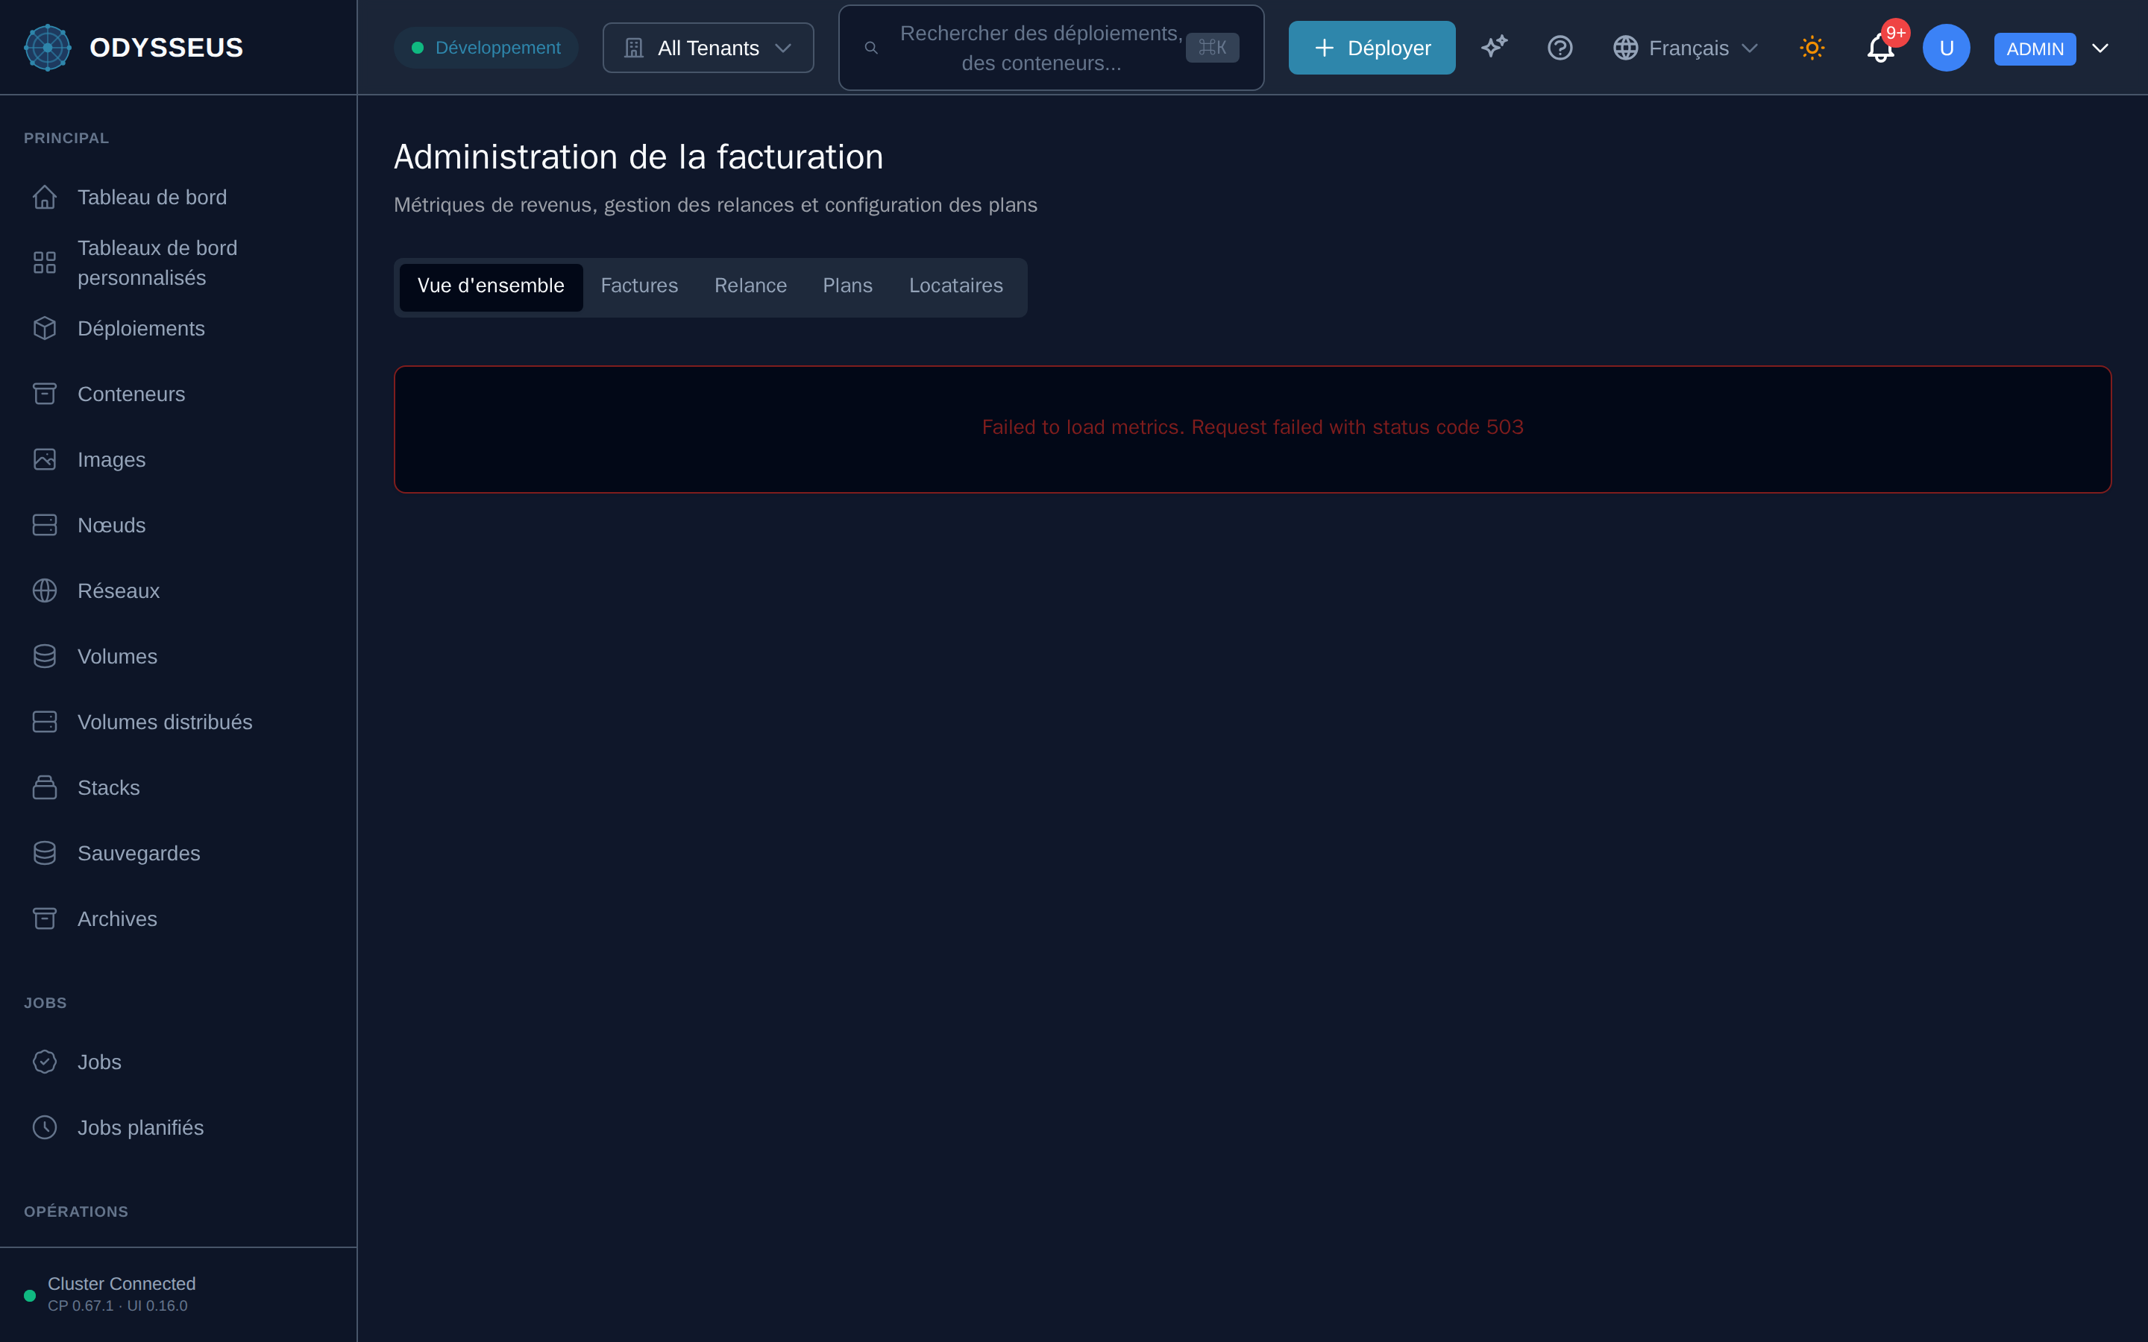2148x1342 pixels.
Task: Open Archives box icon
Action: [45, 919]
